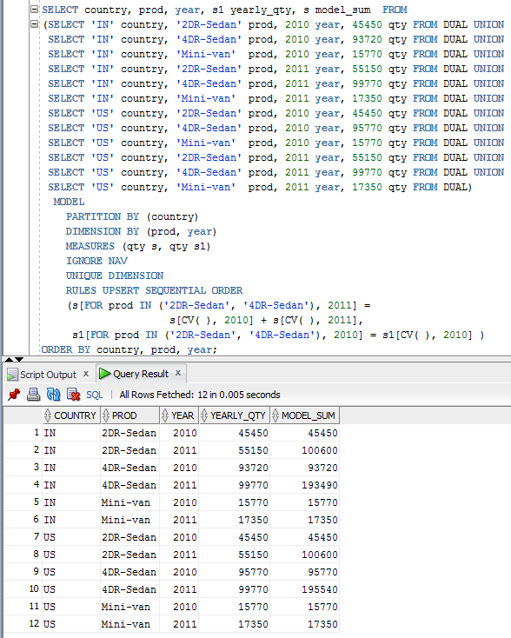Click MODEL_SUM cell 100600 in row 8
The image size is (511, 638).
coord(305,555)
